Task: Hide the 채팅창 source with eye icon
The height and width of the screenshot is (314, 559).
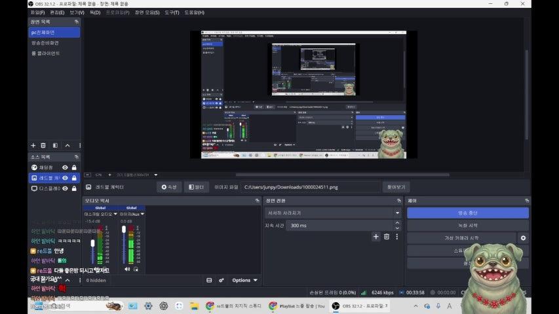Action: coord(65,167)
